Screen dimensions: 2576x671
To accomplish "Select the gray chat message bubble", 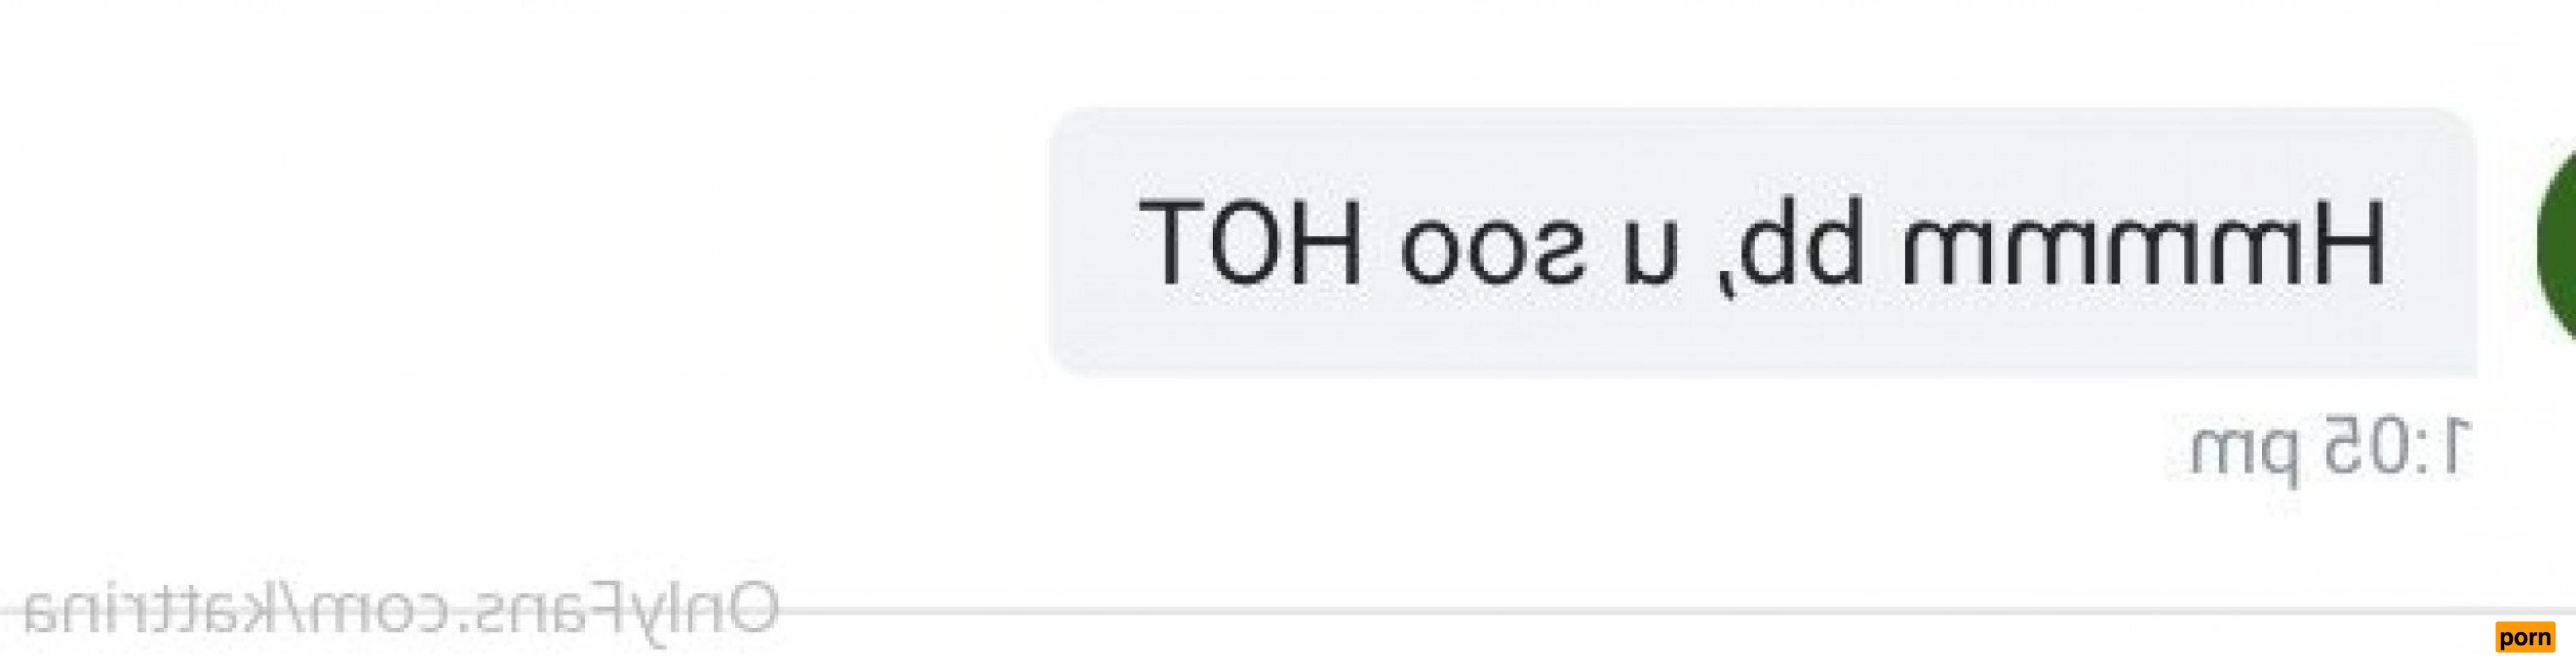I will point(1763,242).
